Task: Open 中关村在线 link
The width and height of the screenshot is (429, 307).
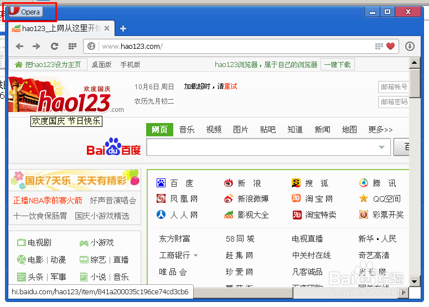Action: click(x=311, y=255)
